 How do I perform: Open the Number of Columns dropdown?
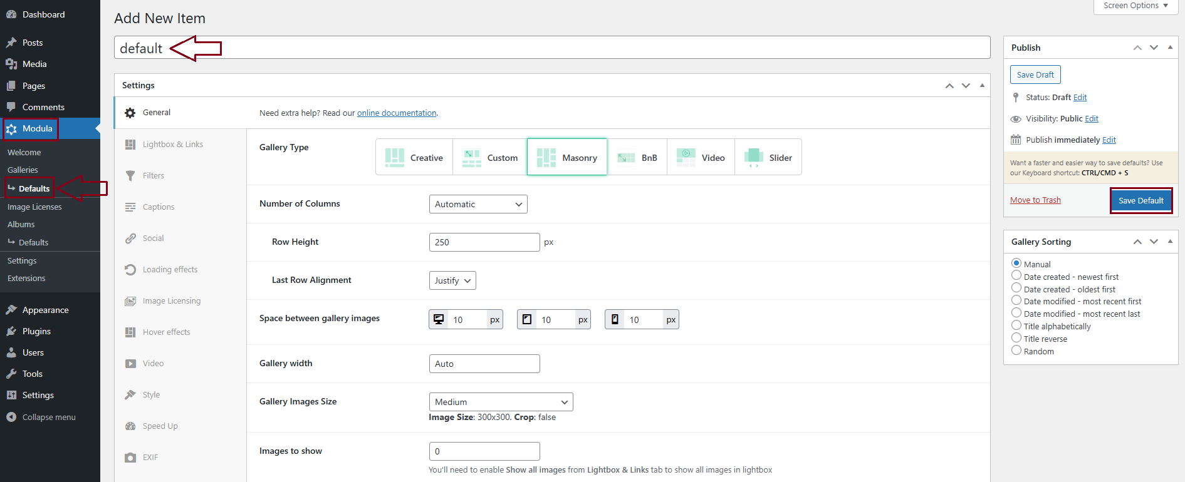[x=478, y=204]
